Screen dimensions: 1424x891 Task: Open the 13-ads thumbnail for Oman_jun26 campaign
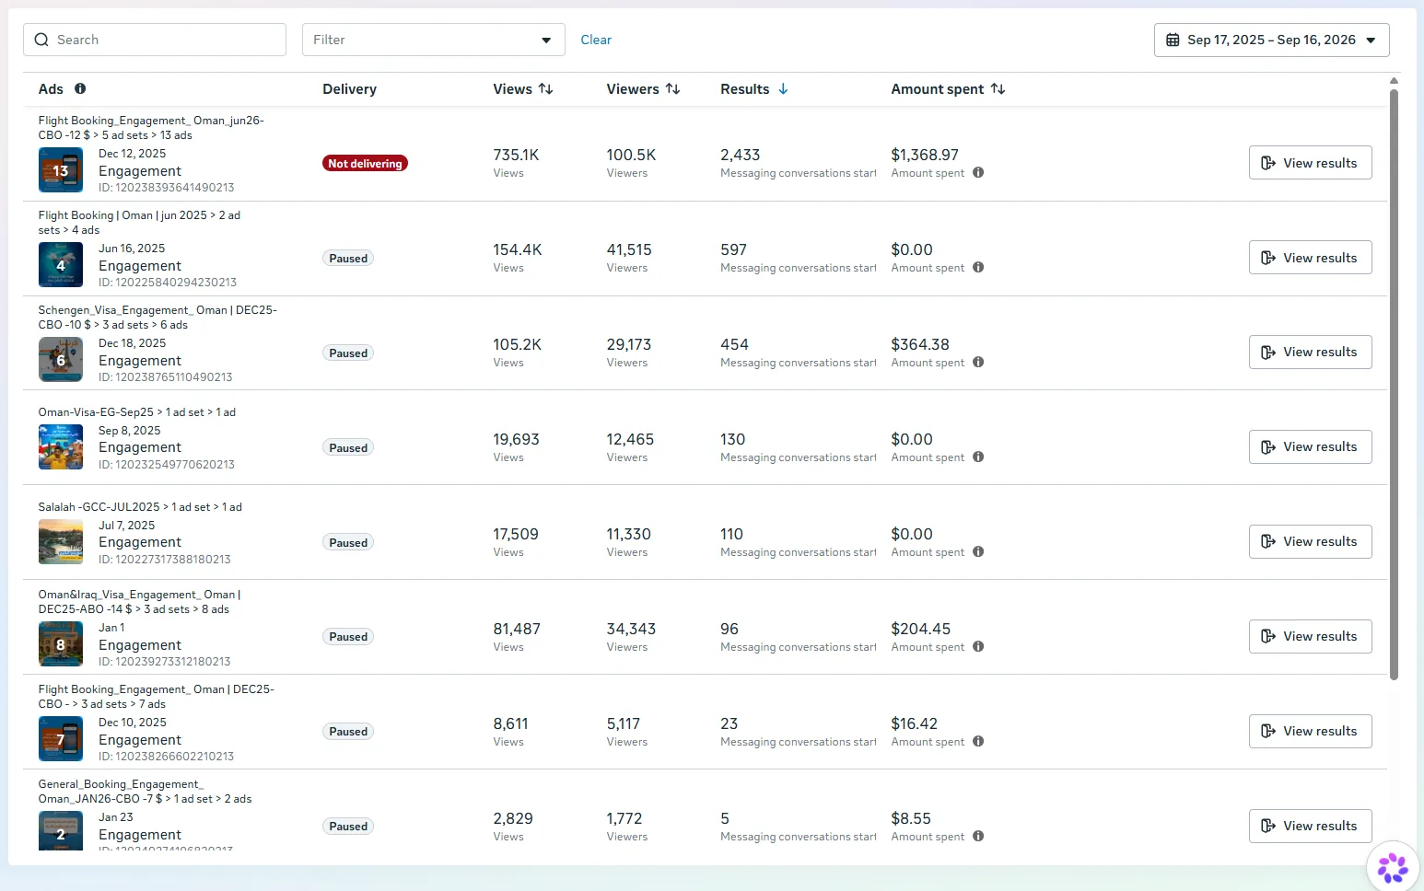[x=61, y=170]
